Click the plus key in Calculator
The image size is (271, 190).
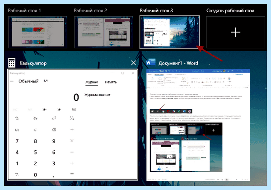(72, 163)
